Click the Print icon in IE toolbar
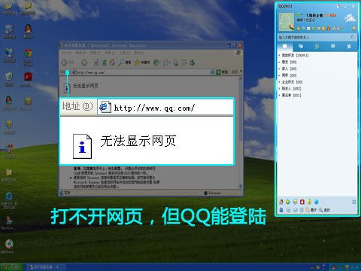 [176, 62]
